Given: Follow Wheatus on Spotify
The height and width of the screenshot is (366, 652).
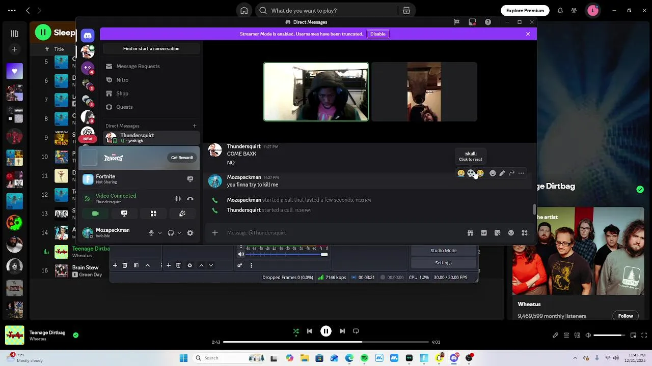Looking at the screenshot, I should 626,316.
